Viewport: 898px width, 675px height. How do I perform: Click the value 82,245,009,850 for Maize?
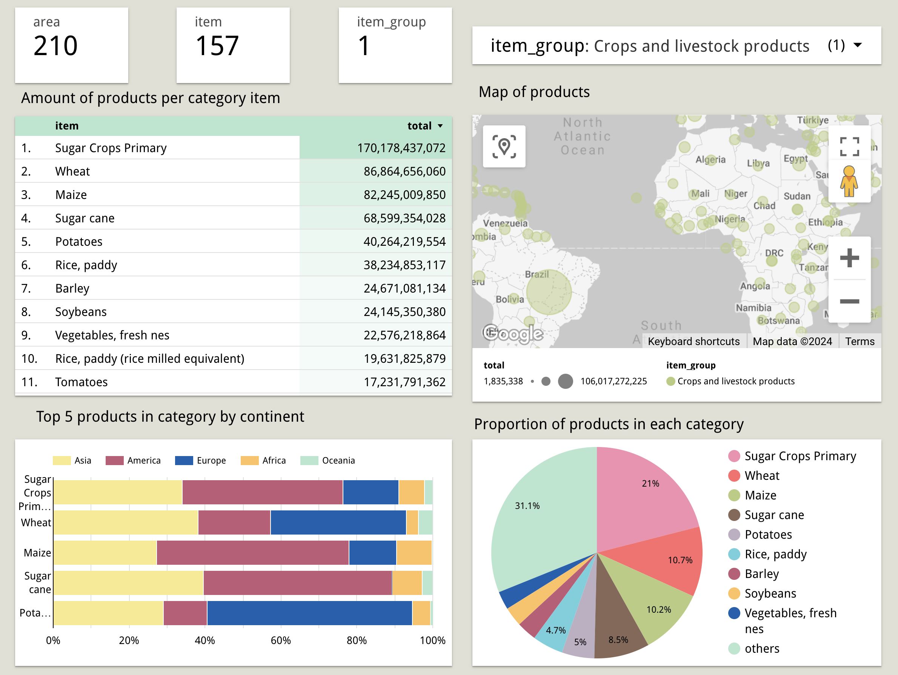coord(404,195)
